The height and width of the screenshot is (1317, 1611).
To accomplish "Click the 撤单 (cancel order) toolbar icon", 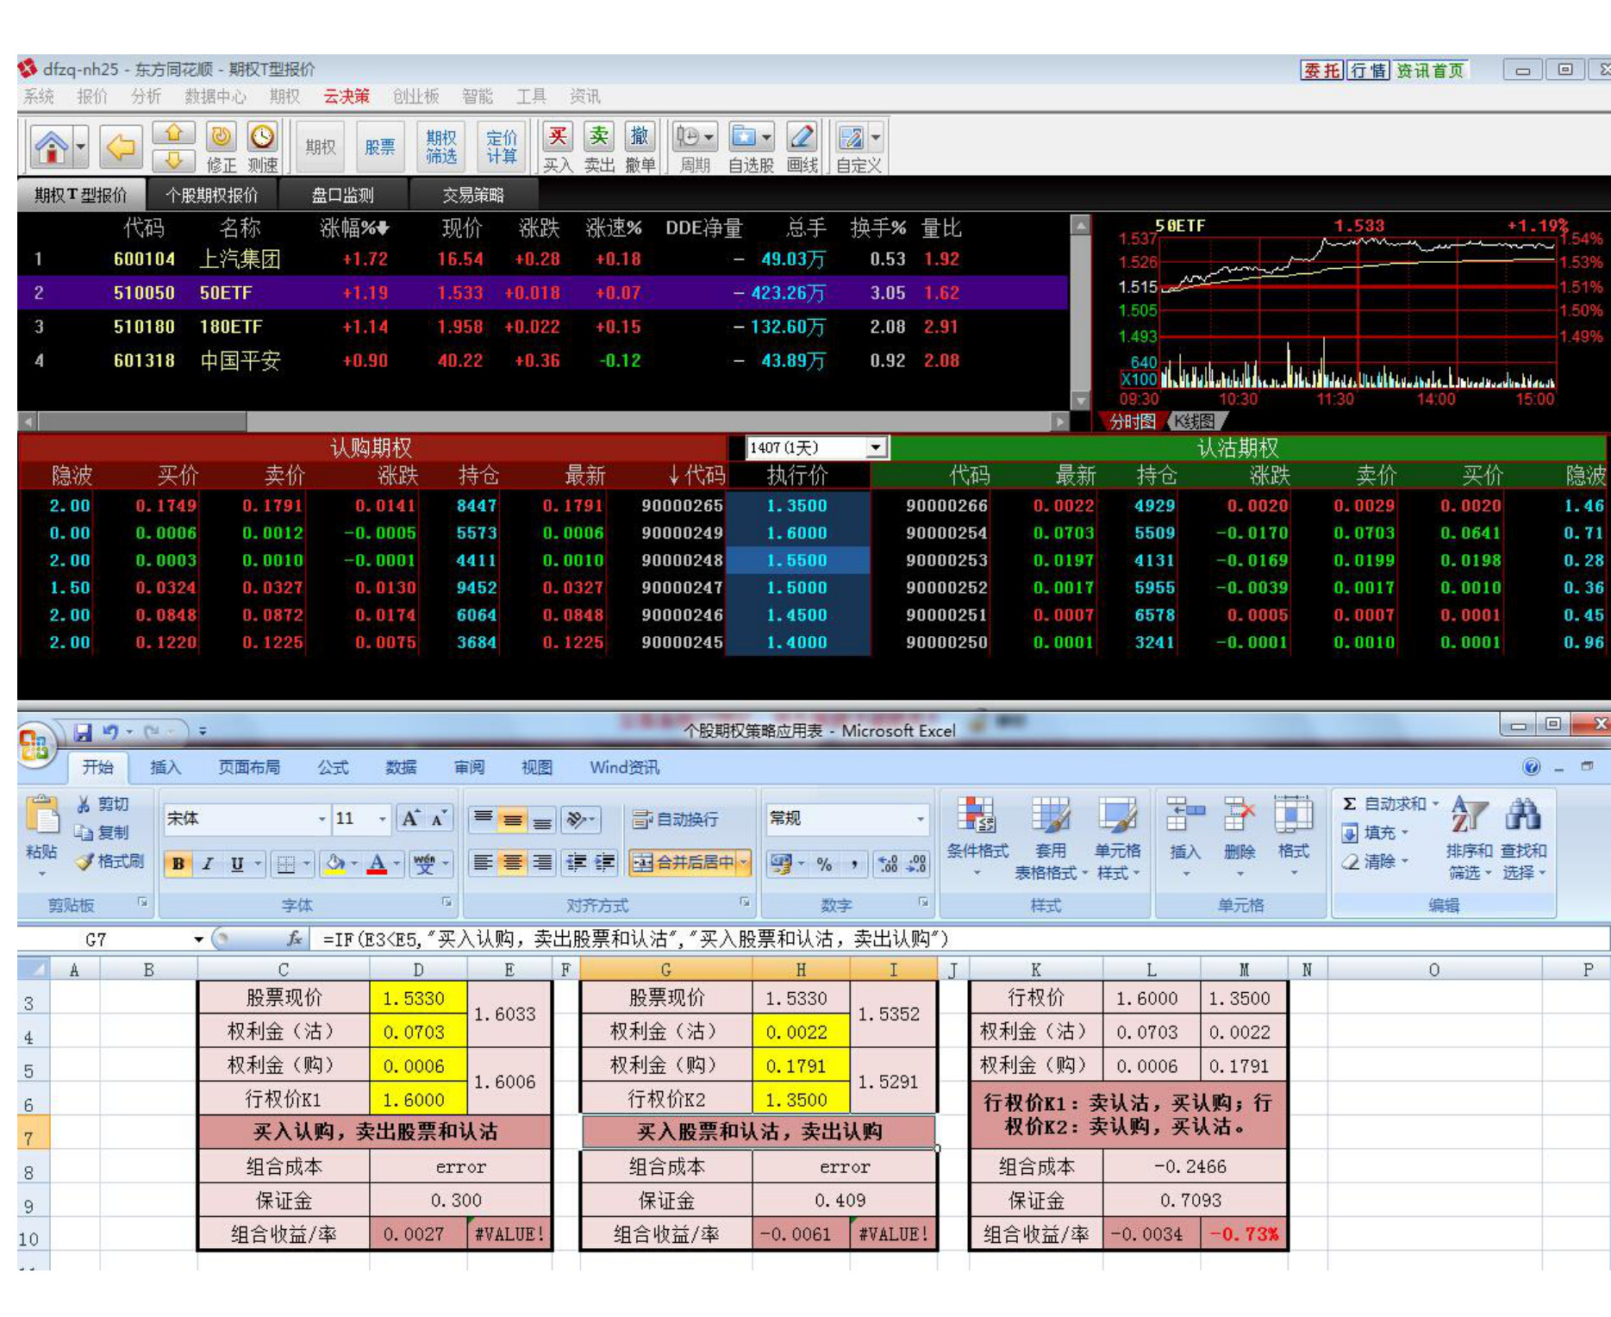I will 640,137.
